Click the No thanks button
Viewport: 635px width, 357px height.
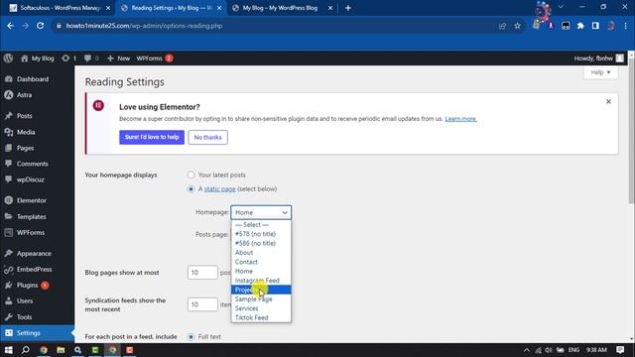(x=207, y=137)
